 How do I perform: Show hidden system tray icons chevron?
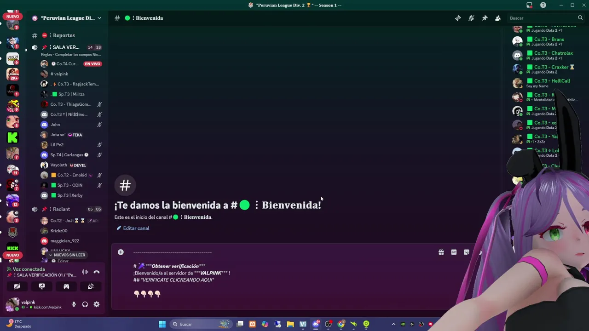coord(393,324)
